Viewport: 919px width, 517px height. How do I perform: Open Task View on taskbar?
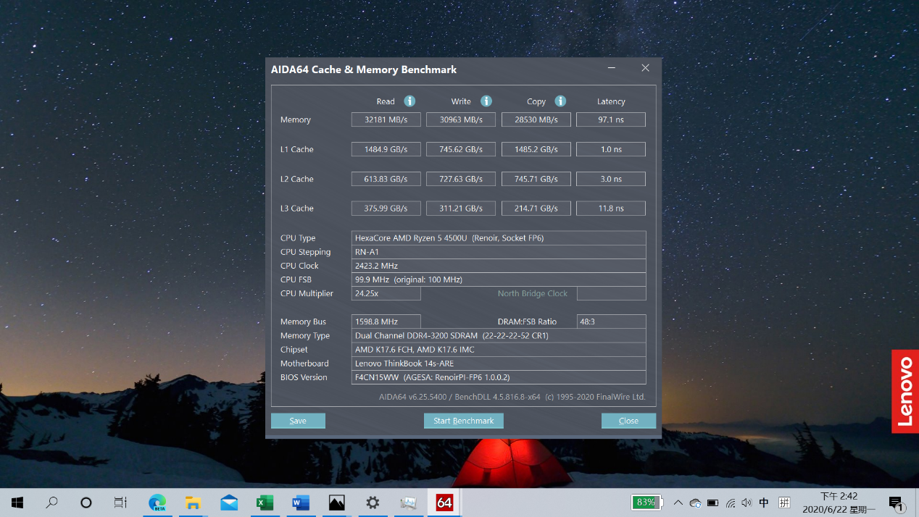[120, 503]
